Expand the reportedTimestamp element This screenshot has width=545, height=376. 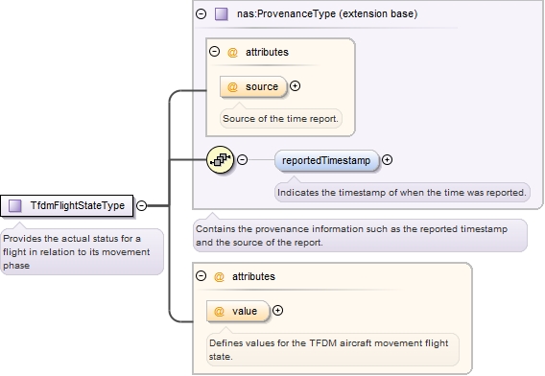click(x=388, y=160)
